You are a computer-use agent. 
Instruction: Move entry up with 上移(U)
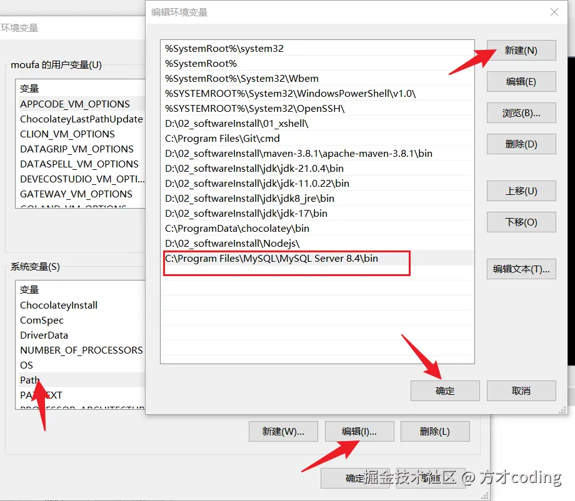coord(521,191)
